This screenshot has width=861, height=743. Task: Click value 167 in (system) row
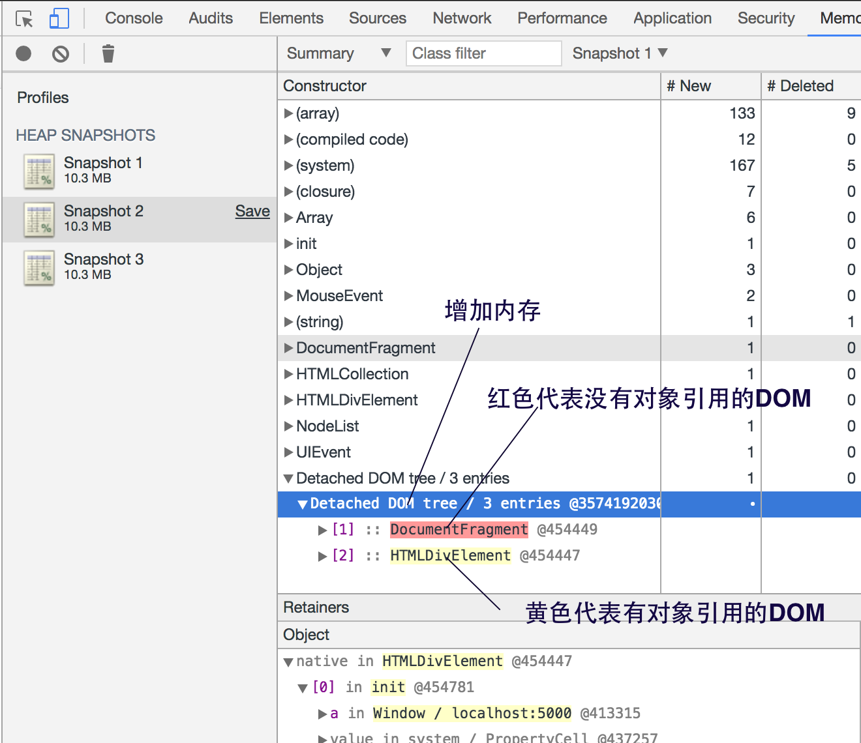click(742, 166)
